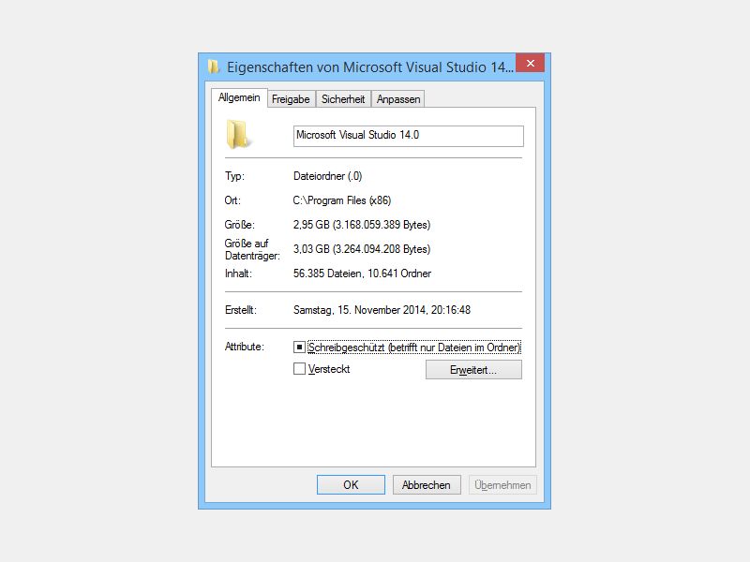The width and height of the screenshot is (750, 562).
Task: Open the Sicherheit tab
Action: (343, 99)
